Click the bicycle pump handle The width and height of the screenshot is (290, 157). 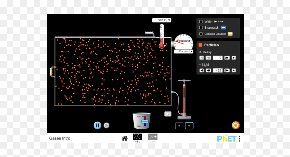(x=184, y=81)
